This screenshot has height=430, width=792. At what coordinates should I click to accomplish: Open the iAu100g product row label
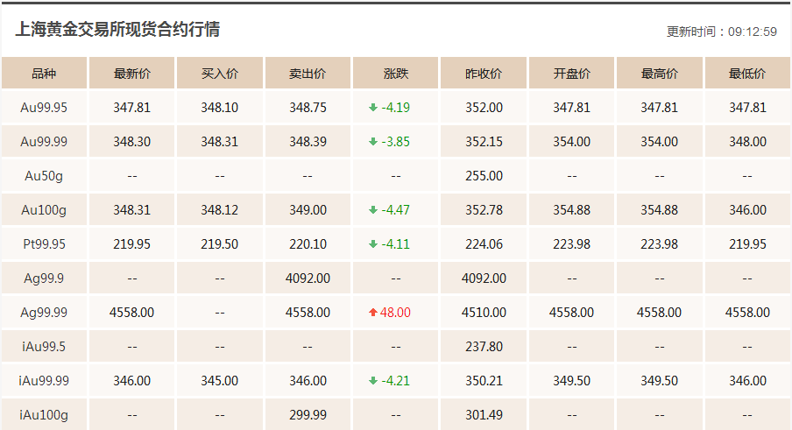coord(44,415)
